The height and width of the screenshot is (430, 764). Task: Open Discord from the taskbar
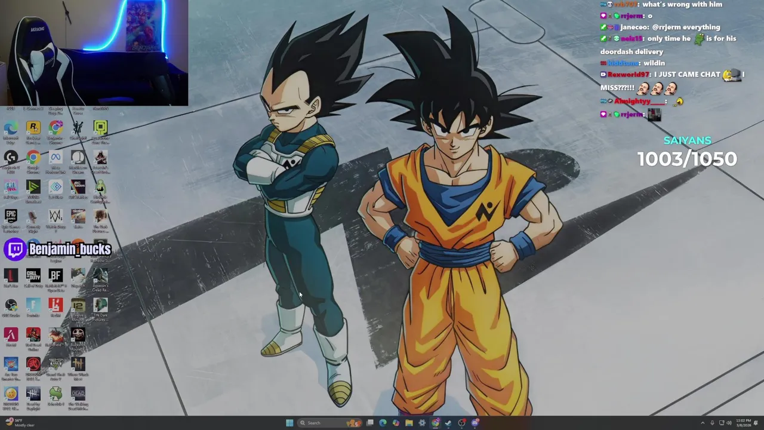(x=475, y=423)
